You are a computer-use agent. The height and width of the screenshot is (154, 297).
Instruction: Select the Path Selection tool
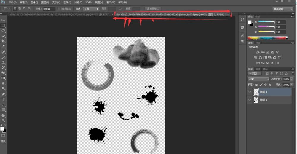tap(3, 105)
